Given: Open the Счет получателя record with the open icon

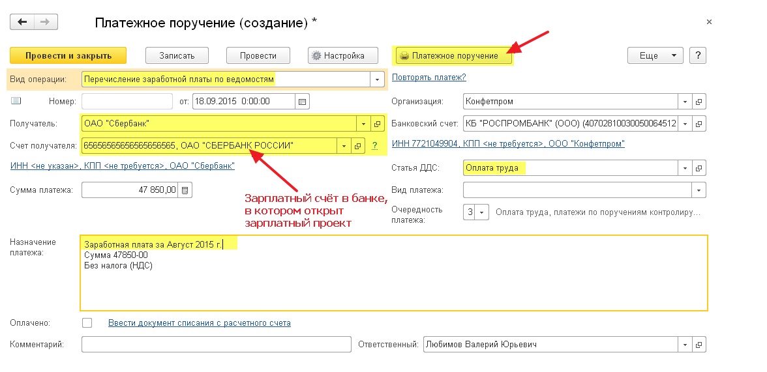Looking at the screenshot, I should (x=357, y=146).
